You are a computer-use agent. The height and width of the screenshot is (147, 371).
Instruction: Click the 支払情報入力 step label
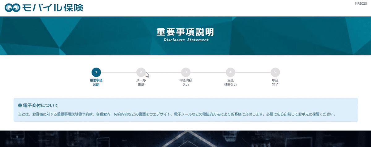coord(230,82)
